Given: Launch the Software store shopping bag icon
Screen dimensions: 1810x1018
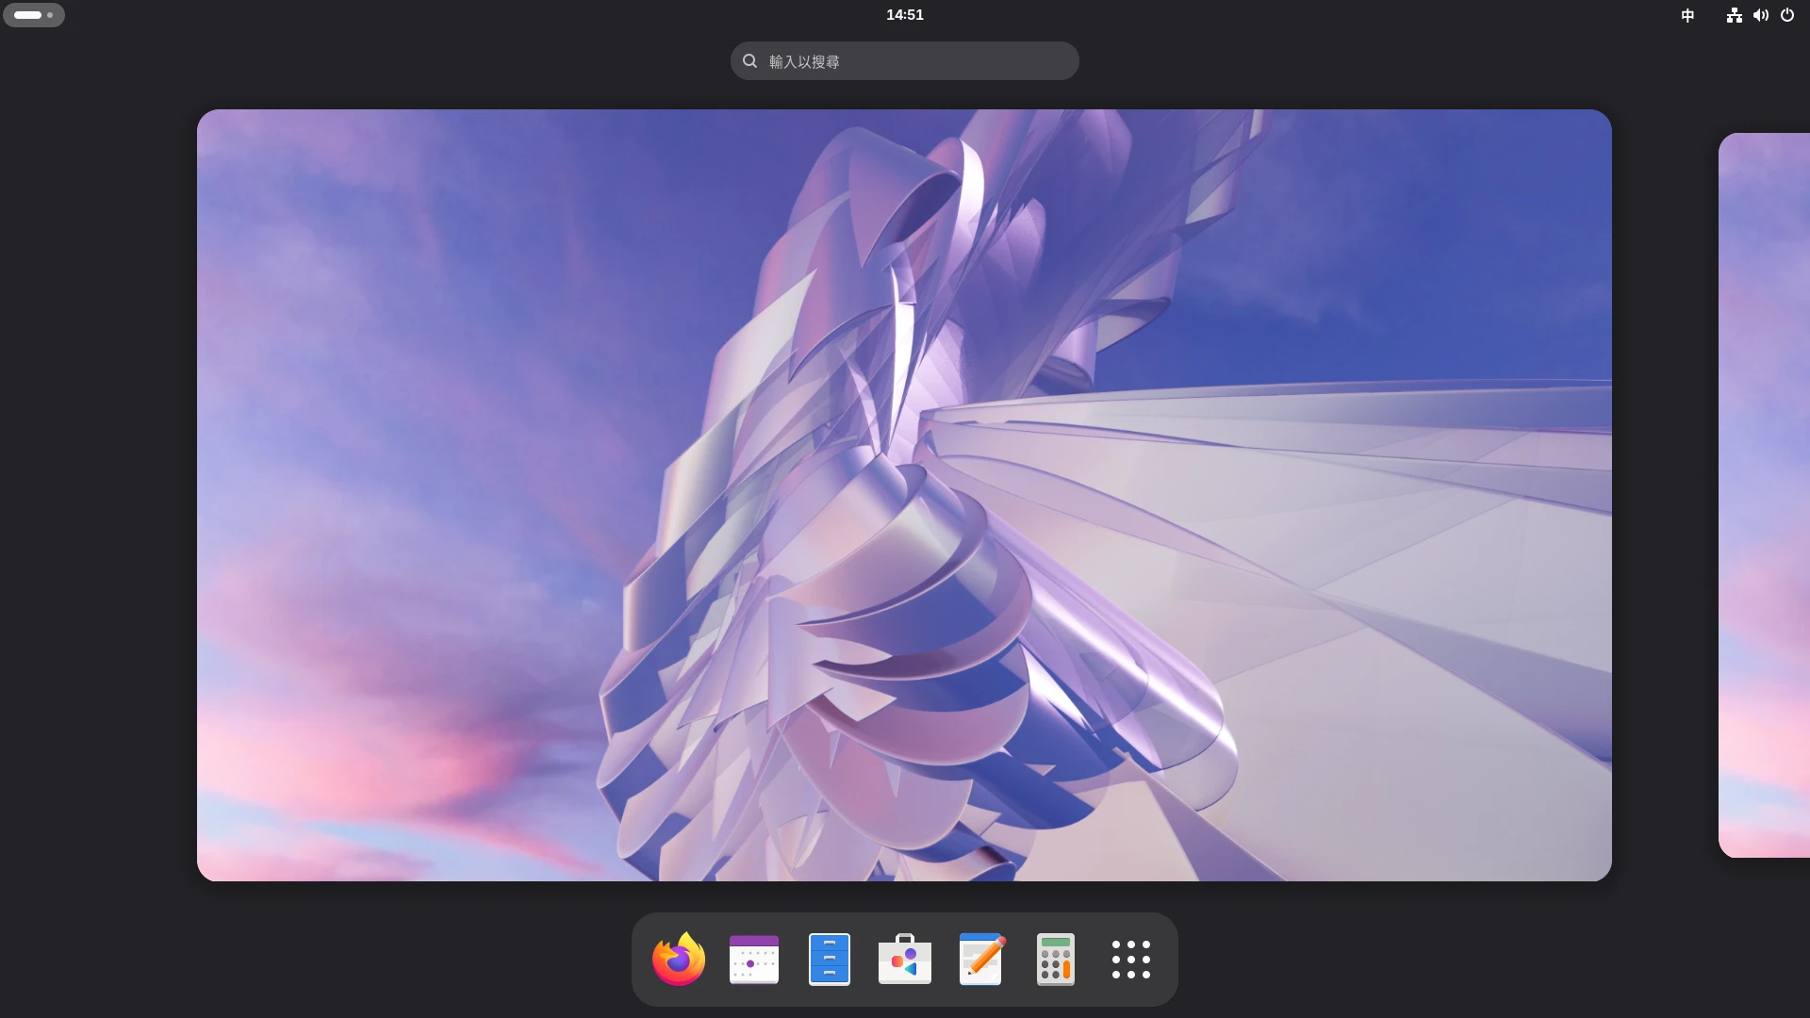Looking at the screenshot, I should tap(905, 960).
